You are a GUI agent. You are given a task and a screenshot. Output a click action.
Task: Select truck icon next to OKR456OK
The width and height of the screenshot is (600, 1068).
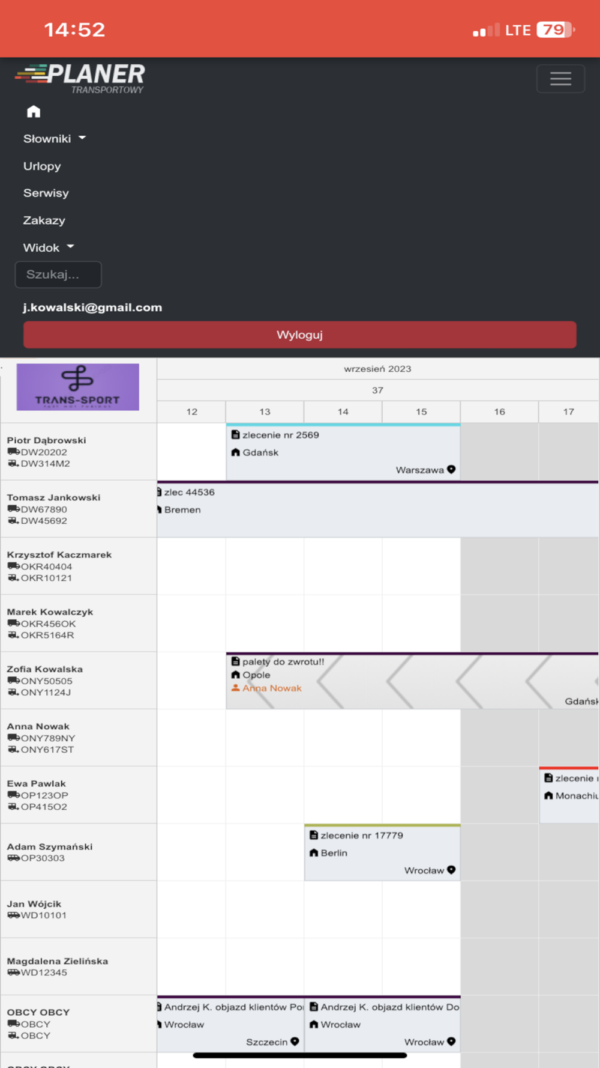tap(13, 623)
